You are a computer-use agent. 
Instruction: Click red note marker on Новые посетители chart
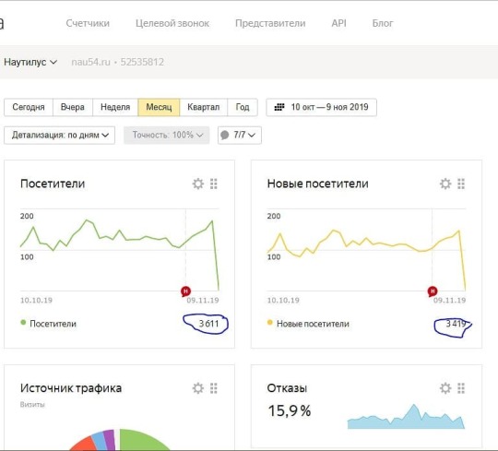click(433, 291)
